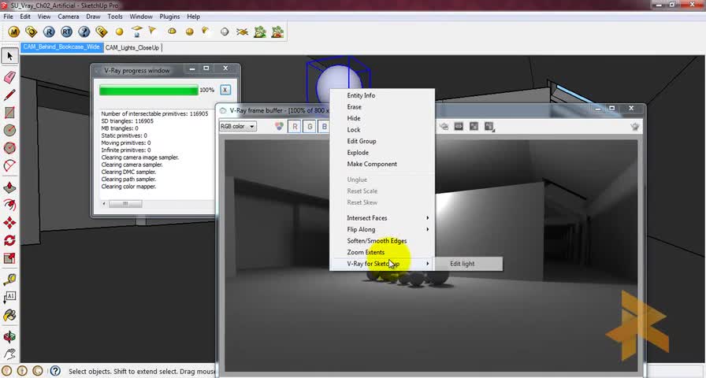Pick the Pan hand tool

[10, 354]
